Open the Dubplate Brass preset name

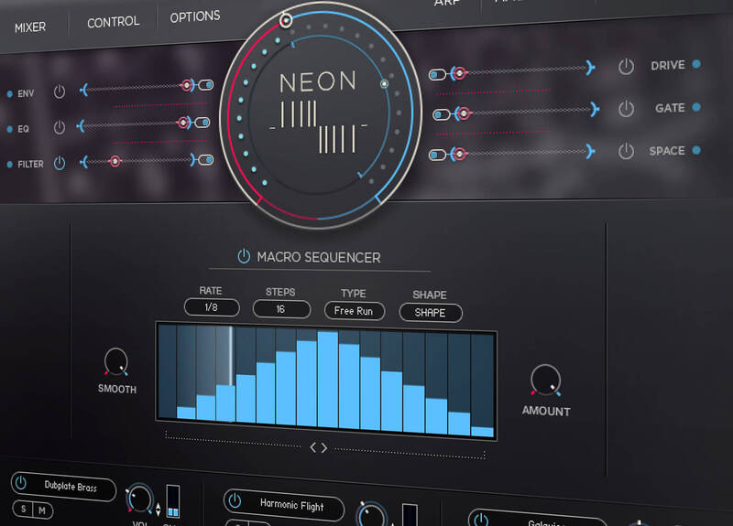point(71,488)
